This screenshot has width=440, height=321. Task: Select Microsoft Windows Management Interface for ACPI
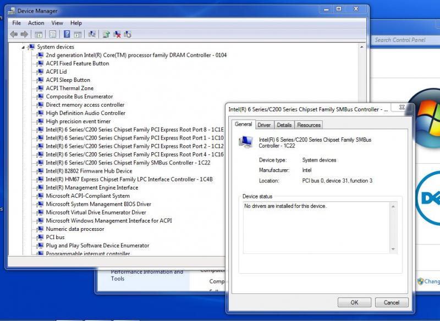click(x=109, y=220)
